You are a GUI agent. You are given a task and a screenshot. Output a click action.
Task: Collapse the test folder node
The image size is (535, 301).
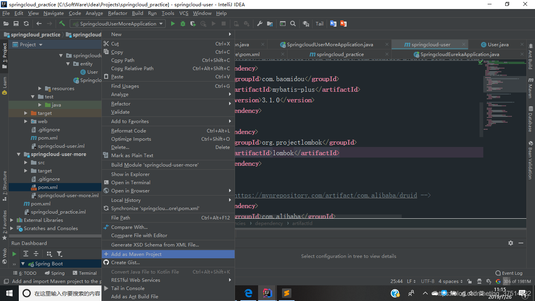point(33,97)
